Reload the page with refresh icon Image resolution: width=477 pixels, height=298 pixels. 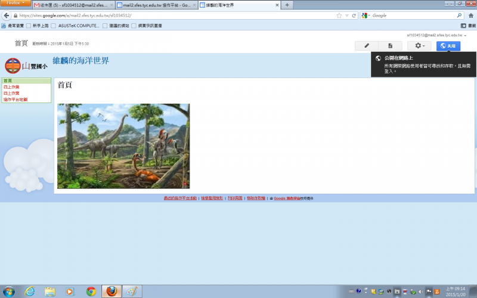(x=354, y=15)
